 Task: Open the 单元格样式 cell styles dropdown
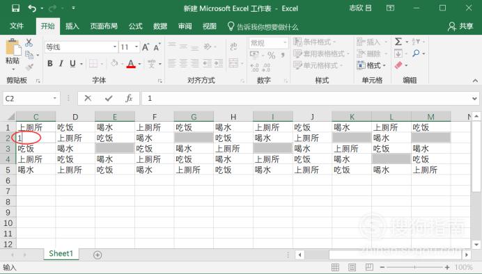(x=318, y=65)
